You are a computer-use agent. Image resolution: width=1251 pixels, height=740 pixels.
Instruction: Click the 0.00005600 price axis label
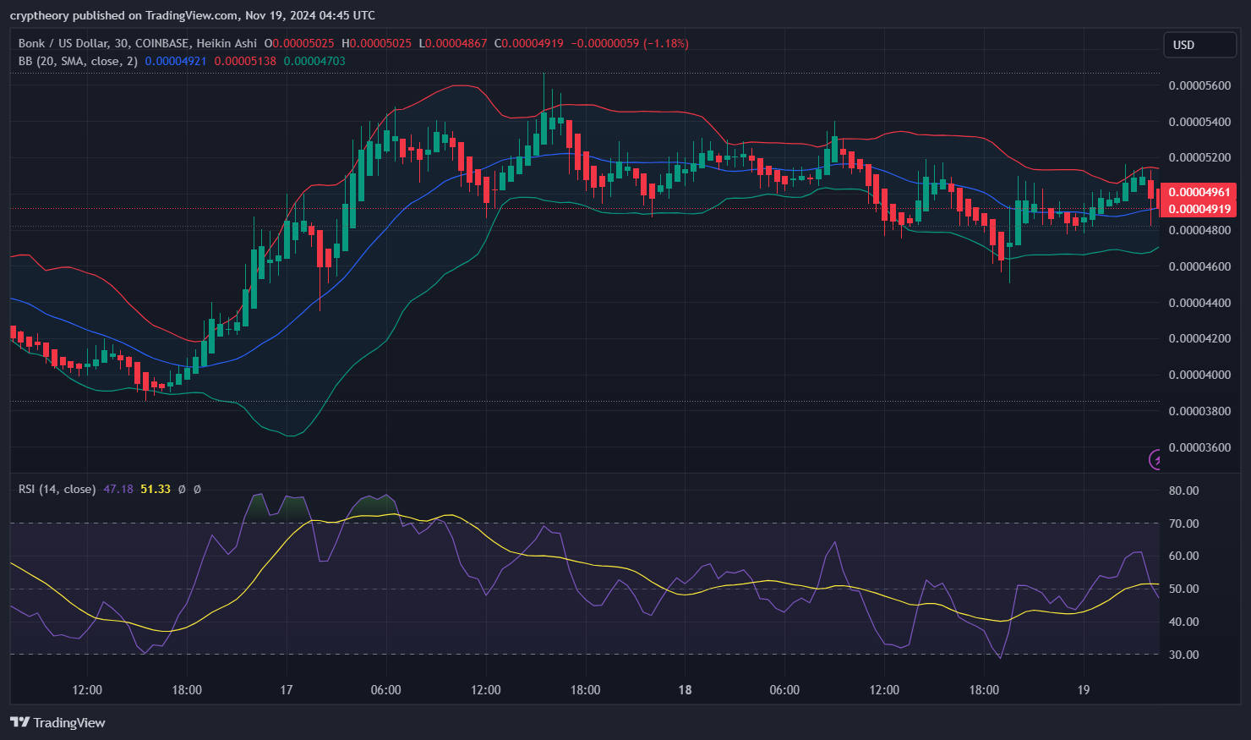[1199, 85]
